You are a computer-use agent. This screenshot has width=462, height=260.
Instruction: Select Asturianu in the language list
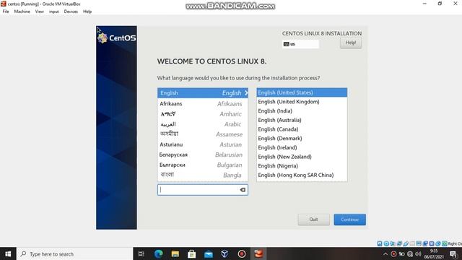(203, 144)
